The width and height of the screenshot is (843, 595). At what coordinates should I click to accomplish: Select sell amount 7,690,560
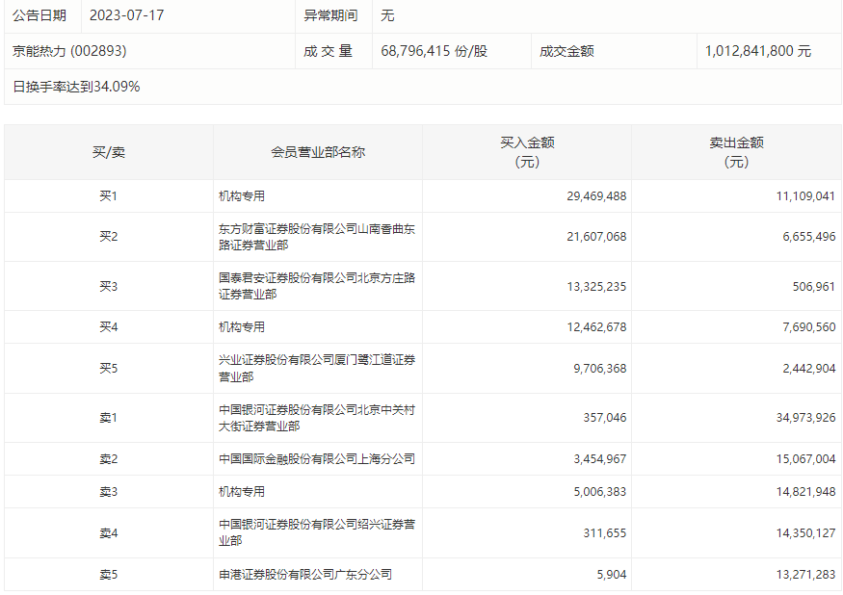809,326
